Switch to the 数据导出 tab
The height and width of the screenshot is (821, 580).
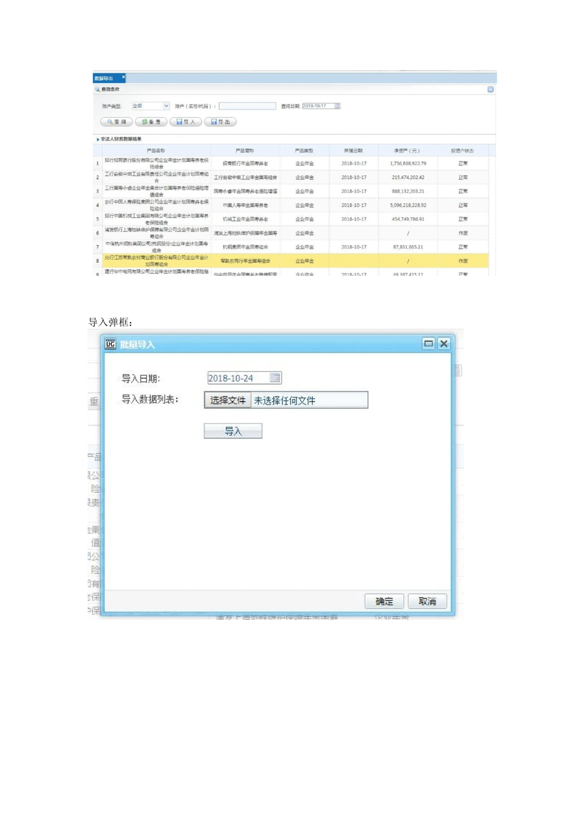coord(103,77)
